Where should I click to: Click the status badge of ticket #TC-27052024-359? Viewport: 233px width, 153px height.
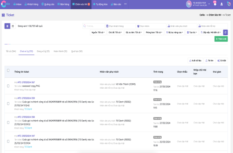click(x=157, y=100)
